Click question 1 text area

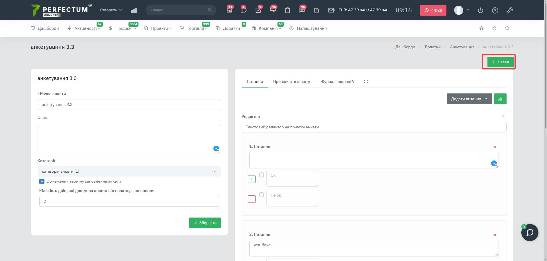(374, 160)
